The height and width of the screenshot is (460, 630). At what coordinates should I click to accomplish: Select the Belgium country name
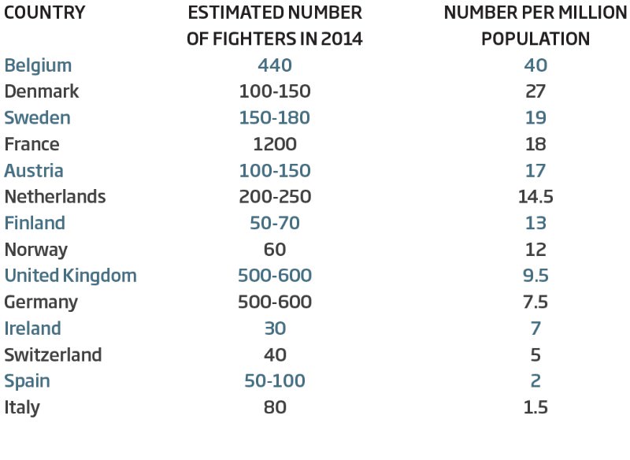(x=38, y=65)
